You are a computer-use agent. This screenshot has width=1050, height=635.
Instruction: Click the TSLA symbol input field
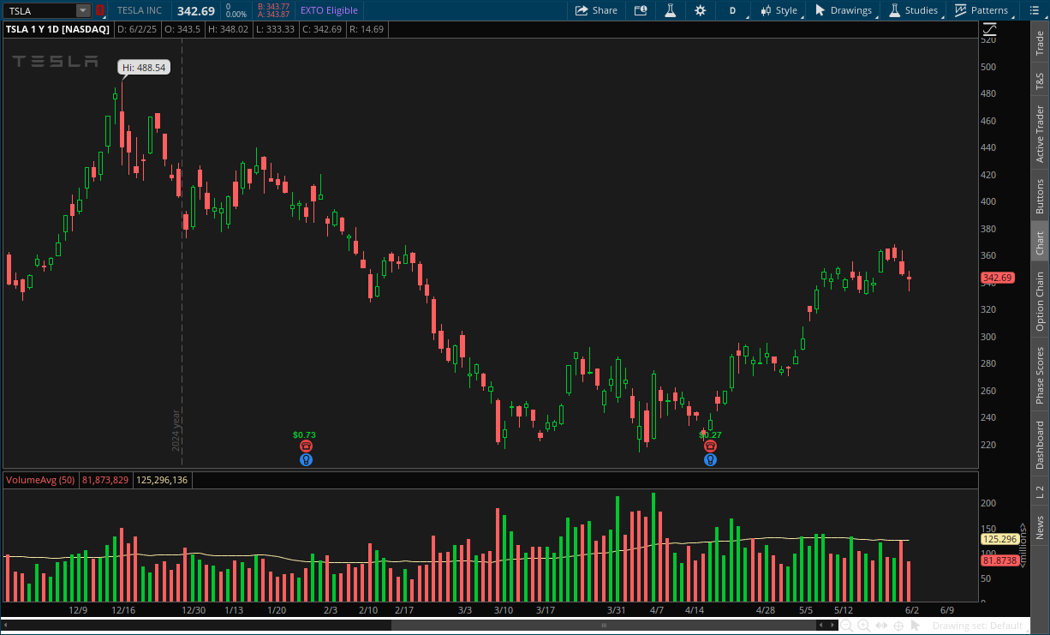pyautogui.click(x=39, y=10)
